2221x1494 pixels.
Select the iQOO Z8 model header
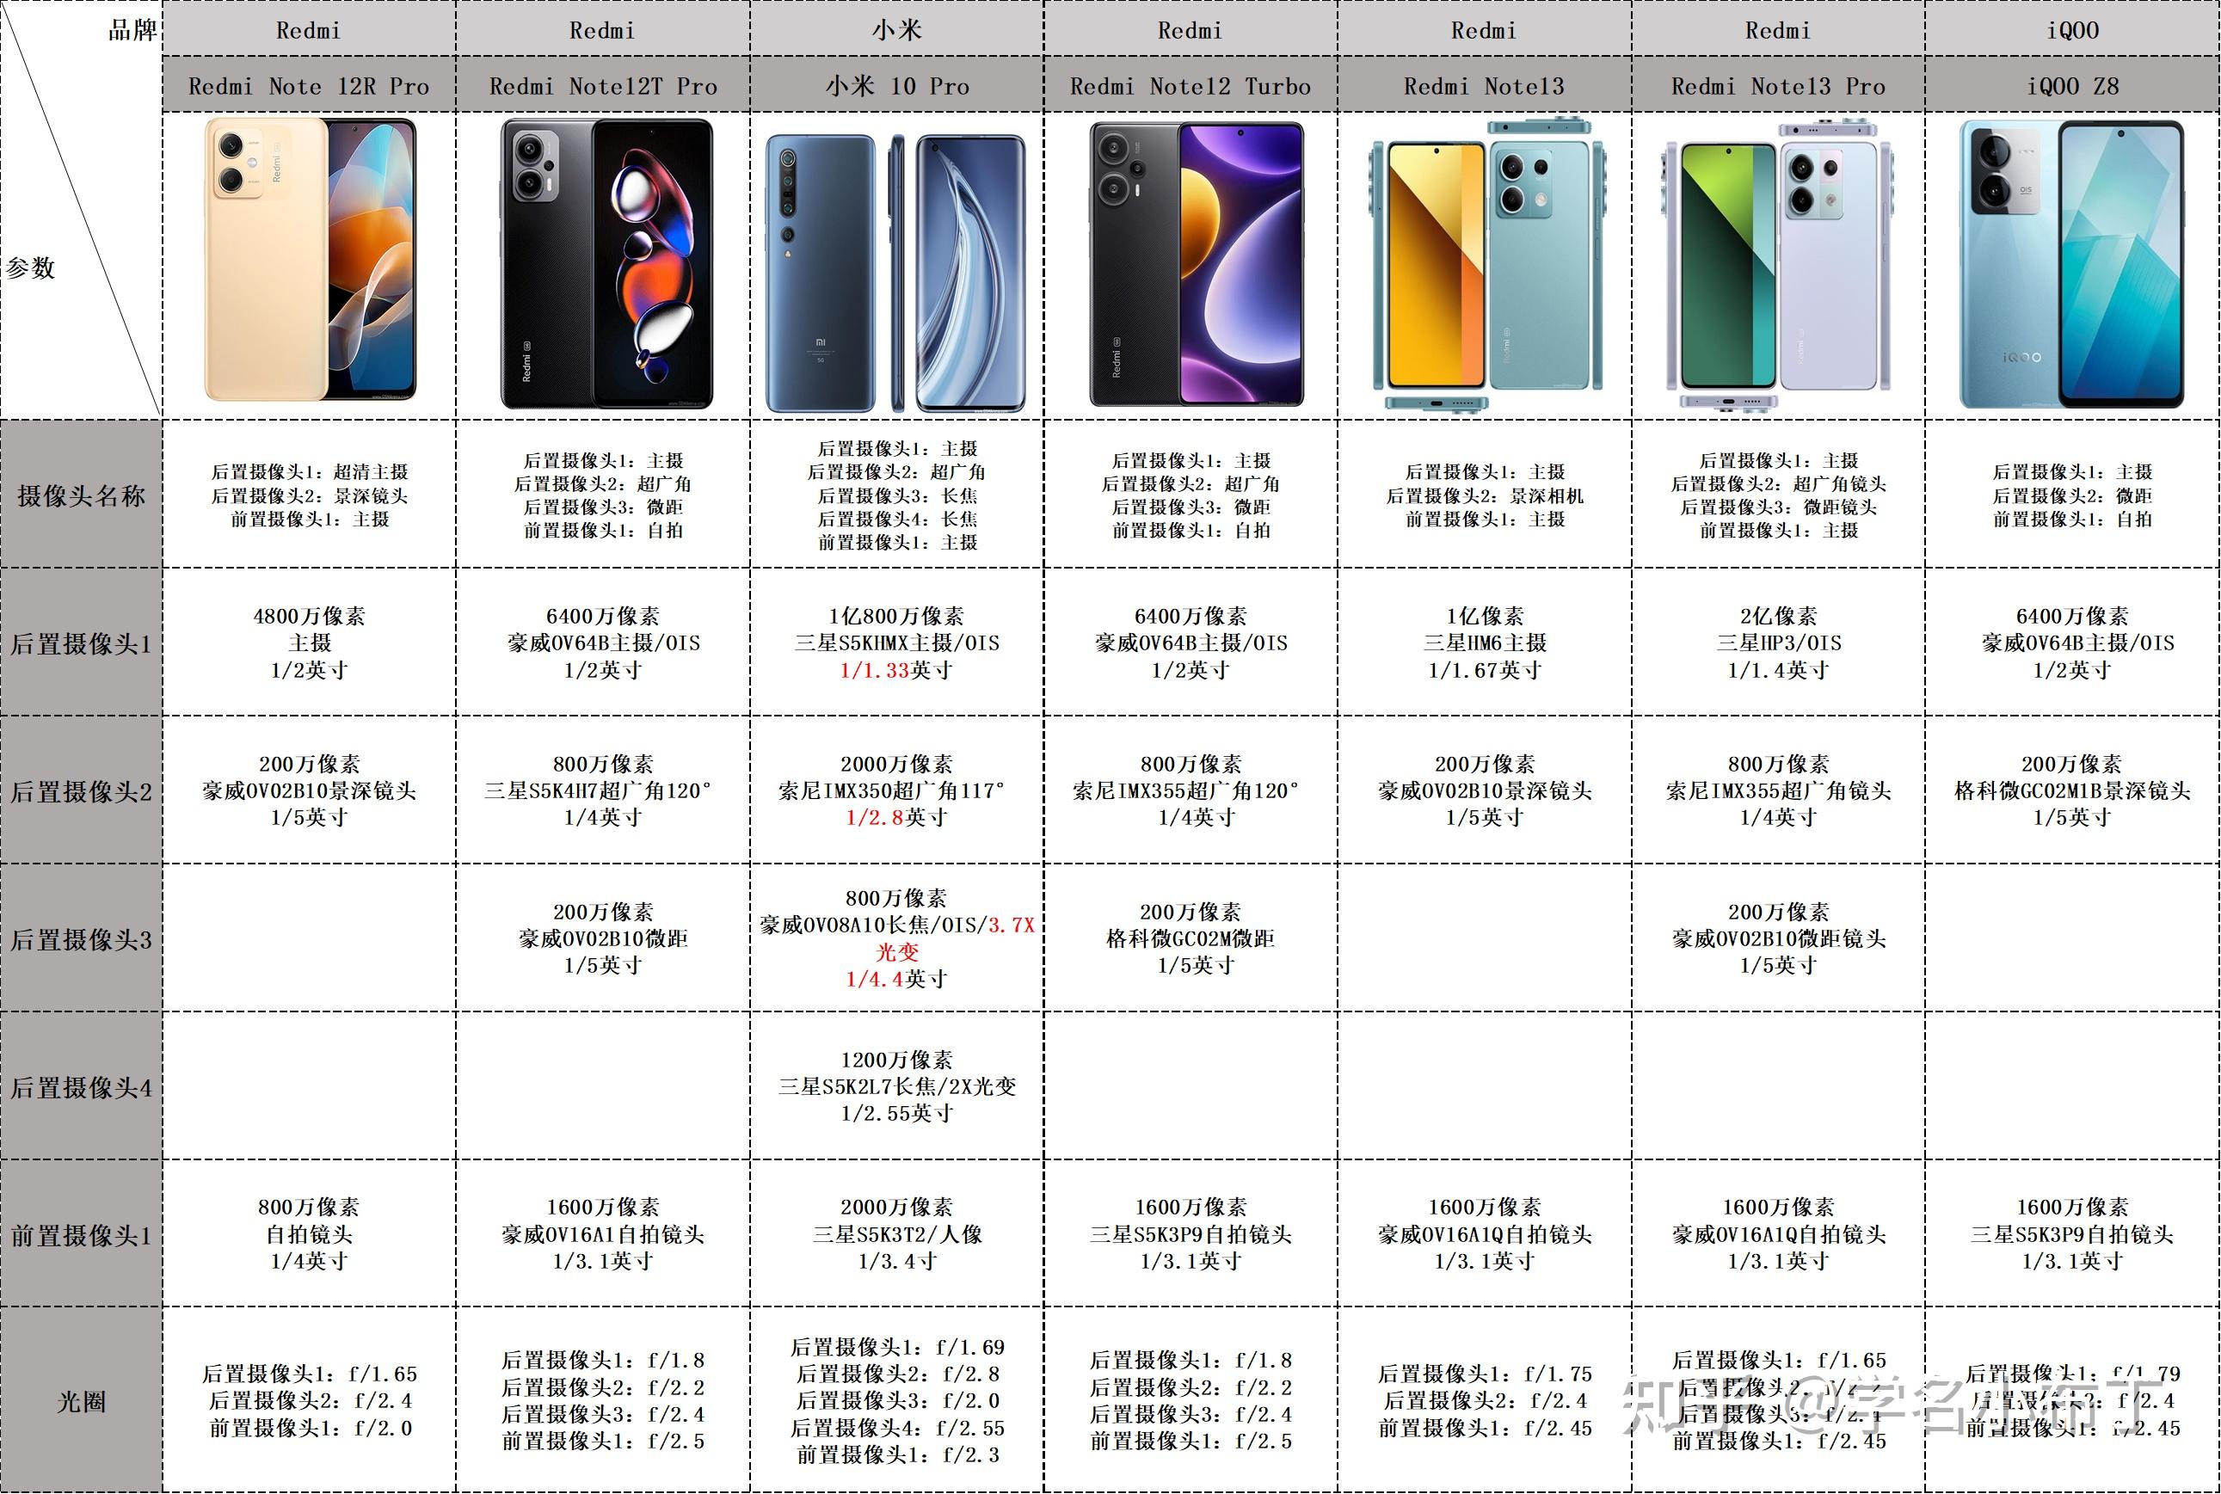click(2072, 85)
